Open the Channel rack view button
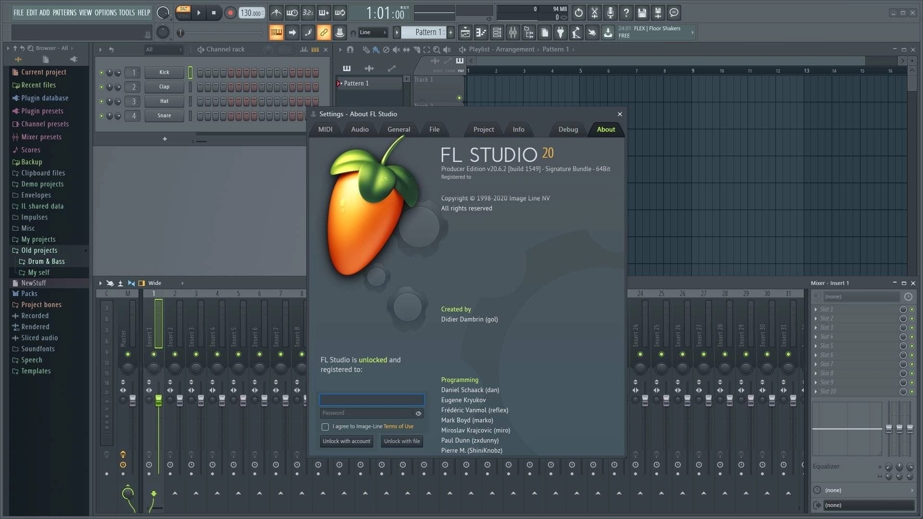The width and height of the screenshot is (923, 519). [497, 33]
